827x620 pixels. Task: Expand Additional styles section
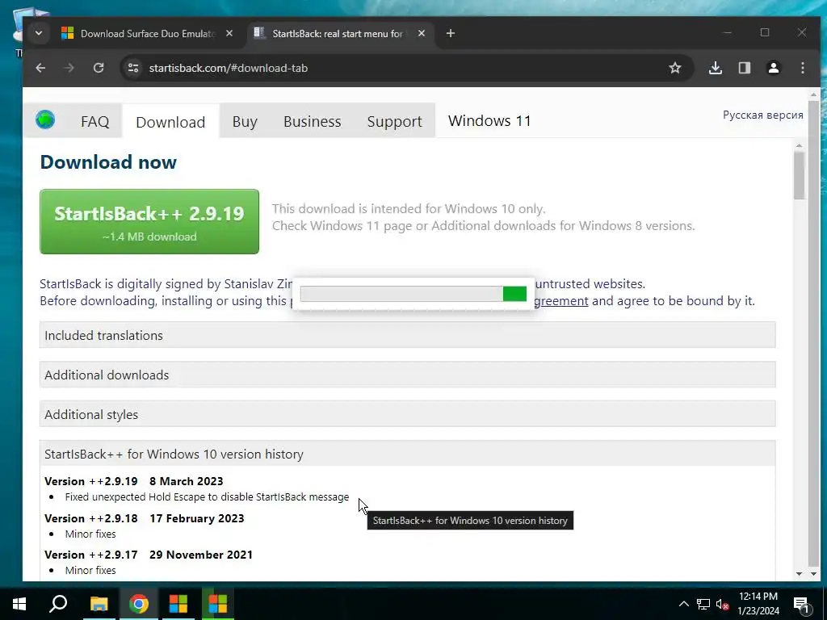click(x=407, y=414)
